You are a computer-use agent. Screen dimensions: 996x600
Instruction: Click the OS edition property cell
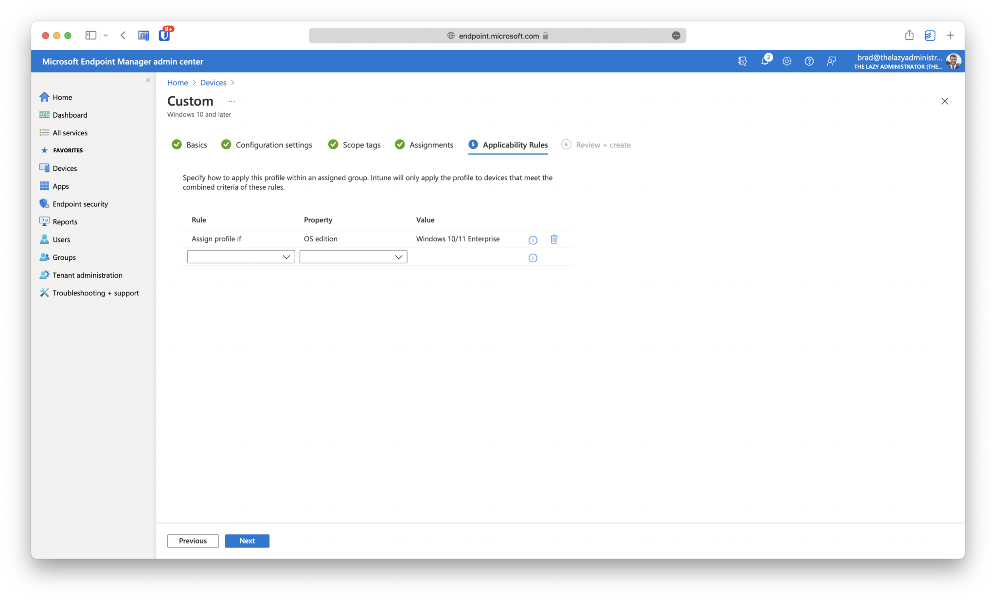[x=320, y=239]
